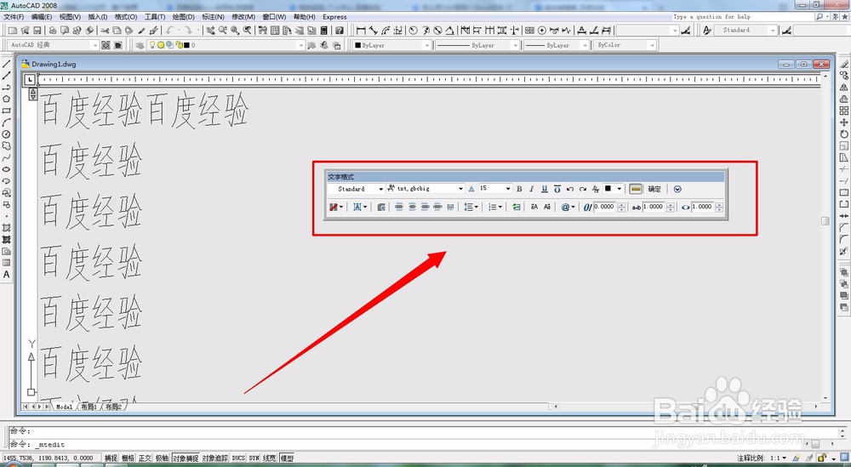Click the Layer Properties Manager icon
This screenshot has height=467, width=851.
click(140, 45)
